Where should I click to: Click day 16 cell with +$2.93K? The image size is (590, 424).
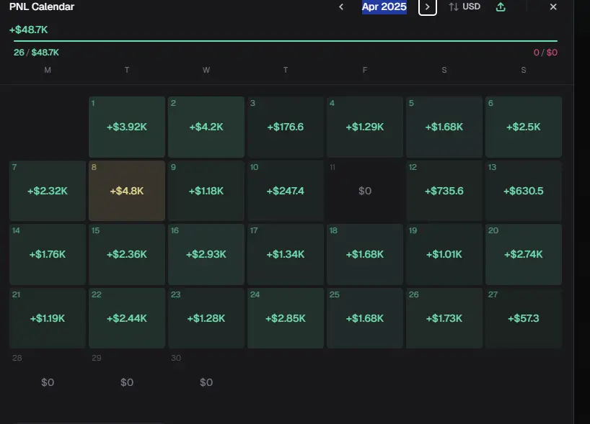[206, 254]
